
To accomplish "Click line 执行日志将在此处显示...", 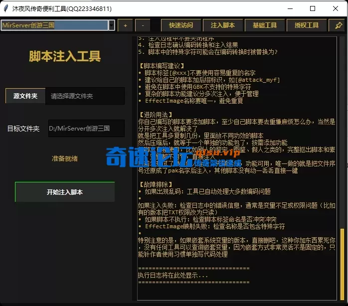I will click(x=173, y=276).
